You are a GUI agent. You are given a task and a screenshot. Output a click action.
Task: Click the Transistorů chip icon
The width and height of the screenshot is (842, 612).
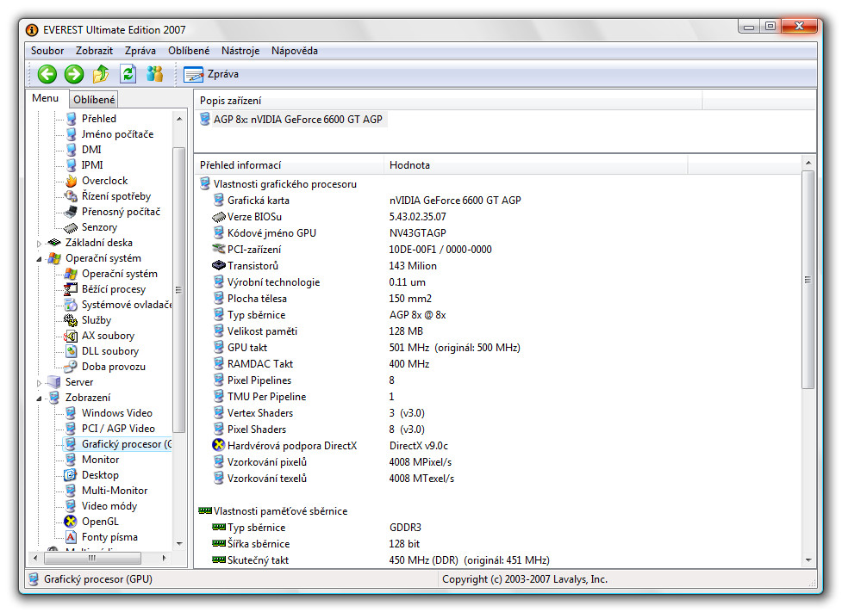(x=219, y=266)
